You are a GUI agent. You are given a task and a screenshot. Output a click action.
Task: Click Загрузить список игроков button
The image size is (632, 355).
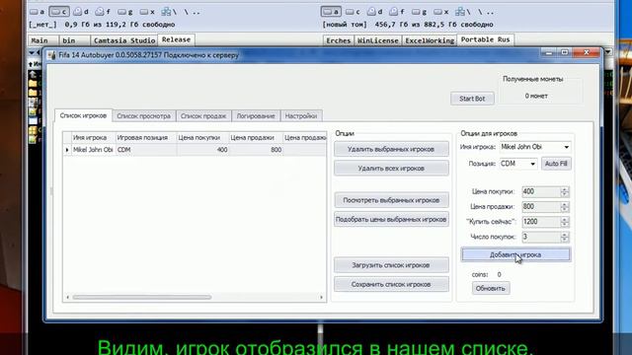pyautogui.click(x=391, y=265)
